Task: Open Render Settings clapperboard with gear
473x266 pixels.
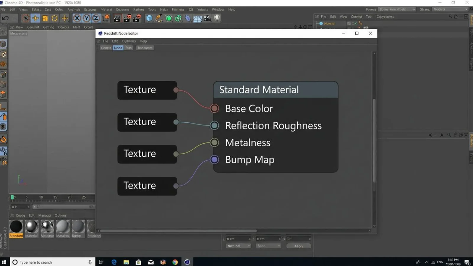Action: tap(137, 18)
